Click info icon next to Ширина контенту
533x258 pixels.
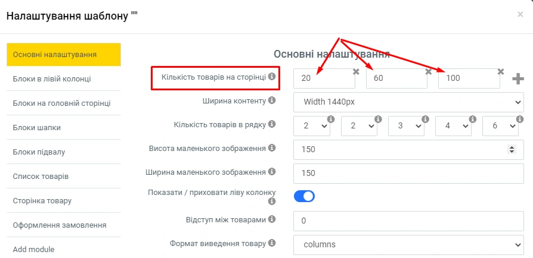272,100
